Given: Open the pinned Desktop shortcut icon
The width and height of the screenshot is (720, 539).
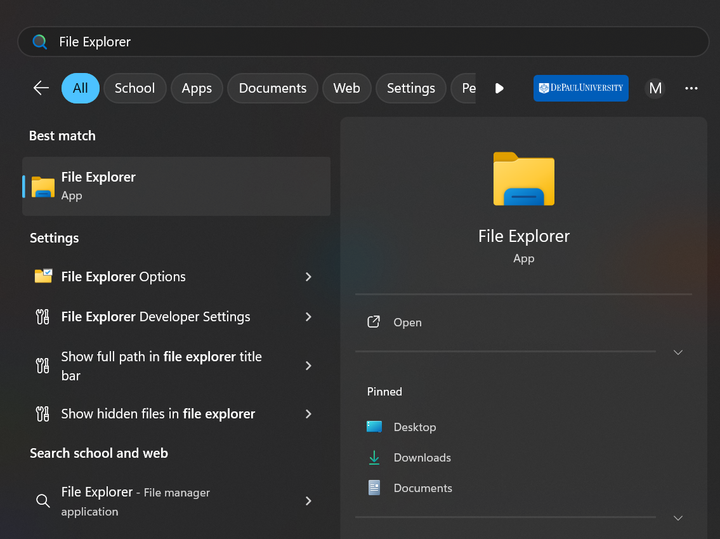Looking at the screenshot, I should [374, 427].
